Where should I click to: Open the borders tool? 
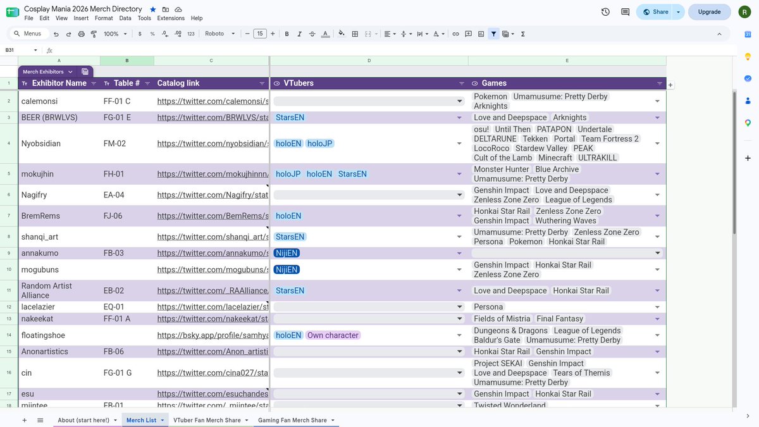click(x=355, y=34)
